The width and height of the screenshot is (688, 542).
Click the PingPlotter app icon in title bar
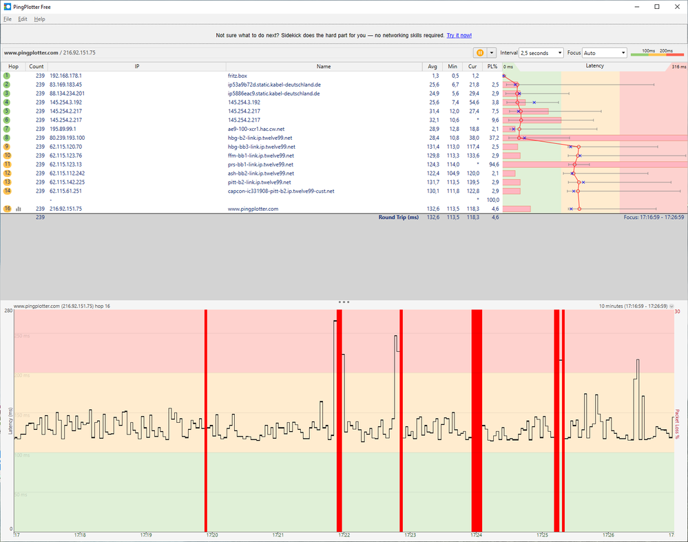[x=7, y=7]
